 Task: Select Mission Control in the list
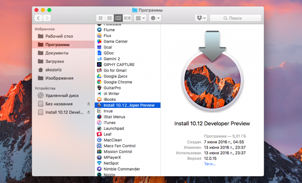[118, 152]
